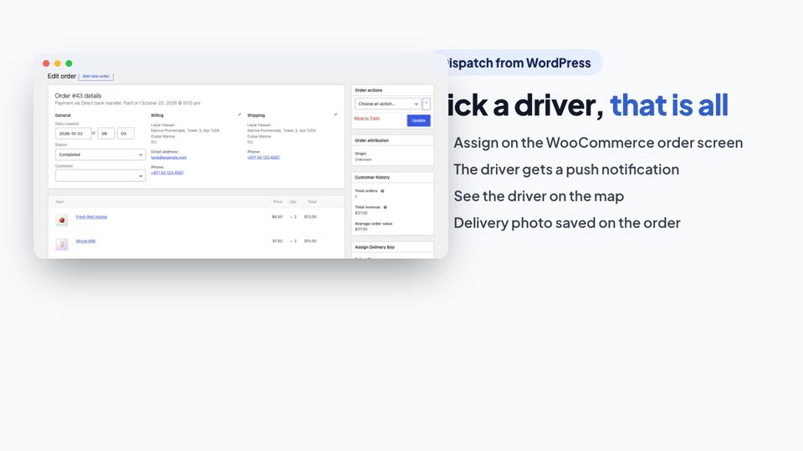
Task: Click the billing phone number link
Action: [x=167, y=173]
